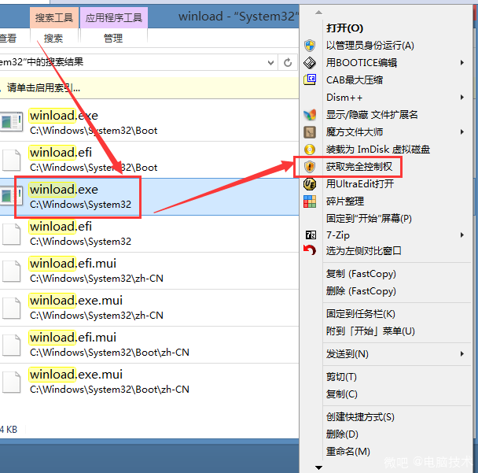
Task: Select winload.exe.mui in System32\Boot\zh-CN
Action: pyautogui.click(x=149, y=382)
